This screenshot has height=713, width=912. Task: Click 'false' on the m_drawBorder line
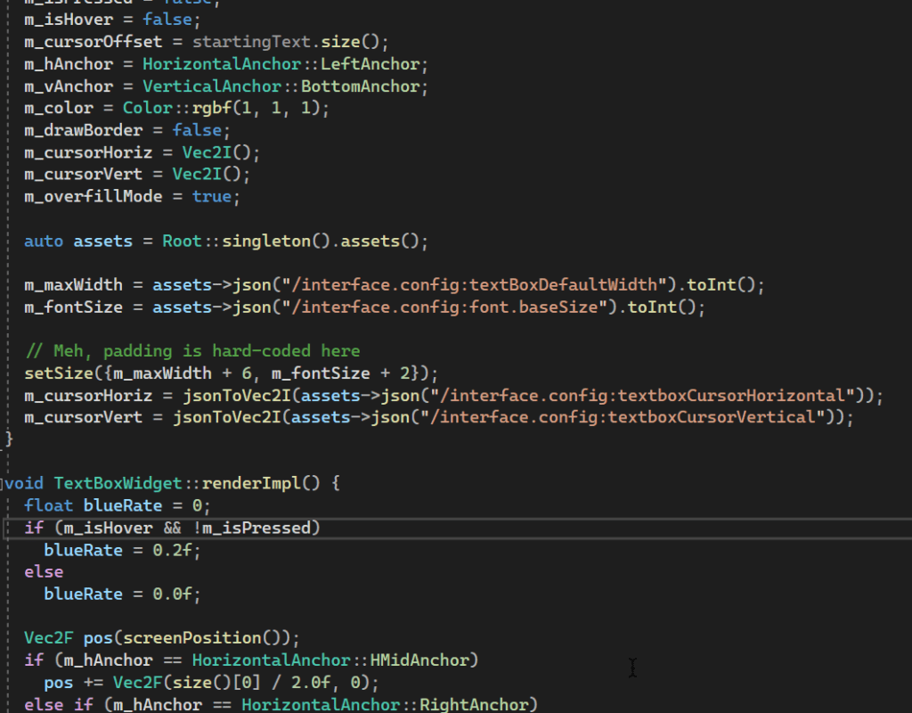[197, 130]
